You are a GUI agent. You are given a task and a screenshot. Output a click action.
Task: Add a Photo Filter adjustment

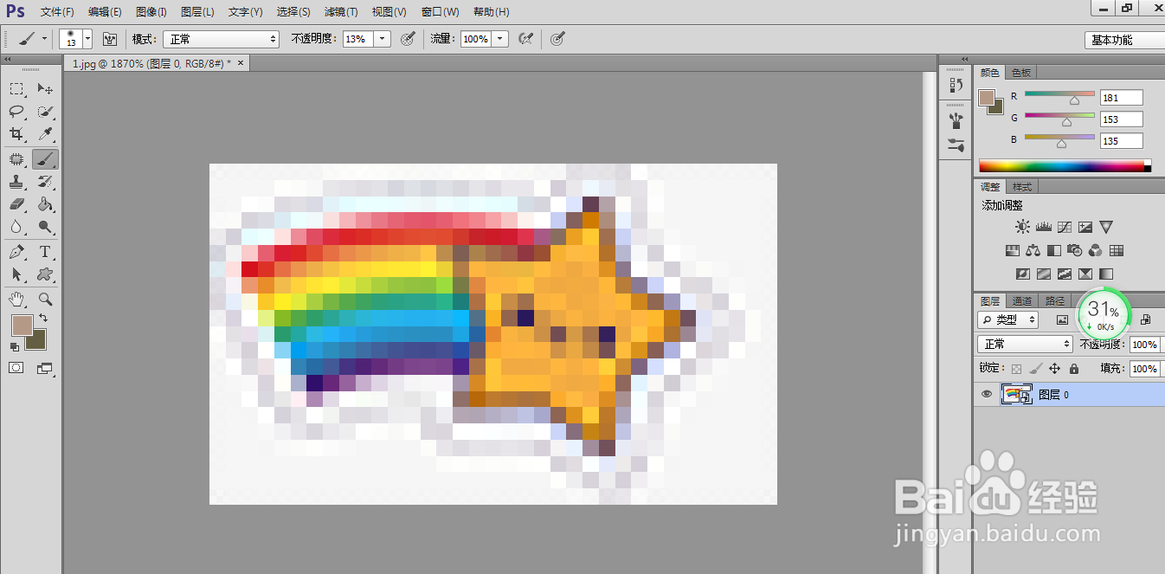coord(1074,251)
